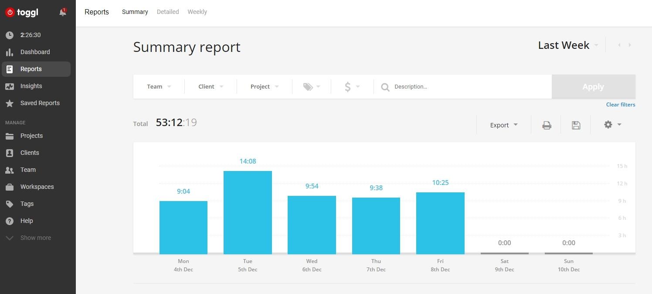Open the tags filter icon

point(311,87)
